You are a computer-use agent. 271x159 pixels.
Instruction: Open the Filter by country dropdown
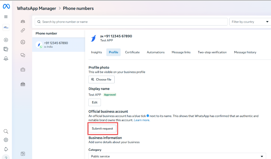[x=250, y=22]
